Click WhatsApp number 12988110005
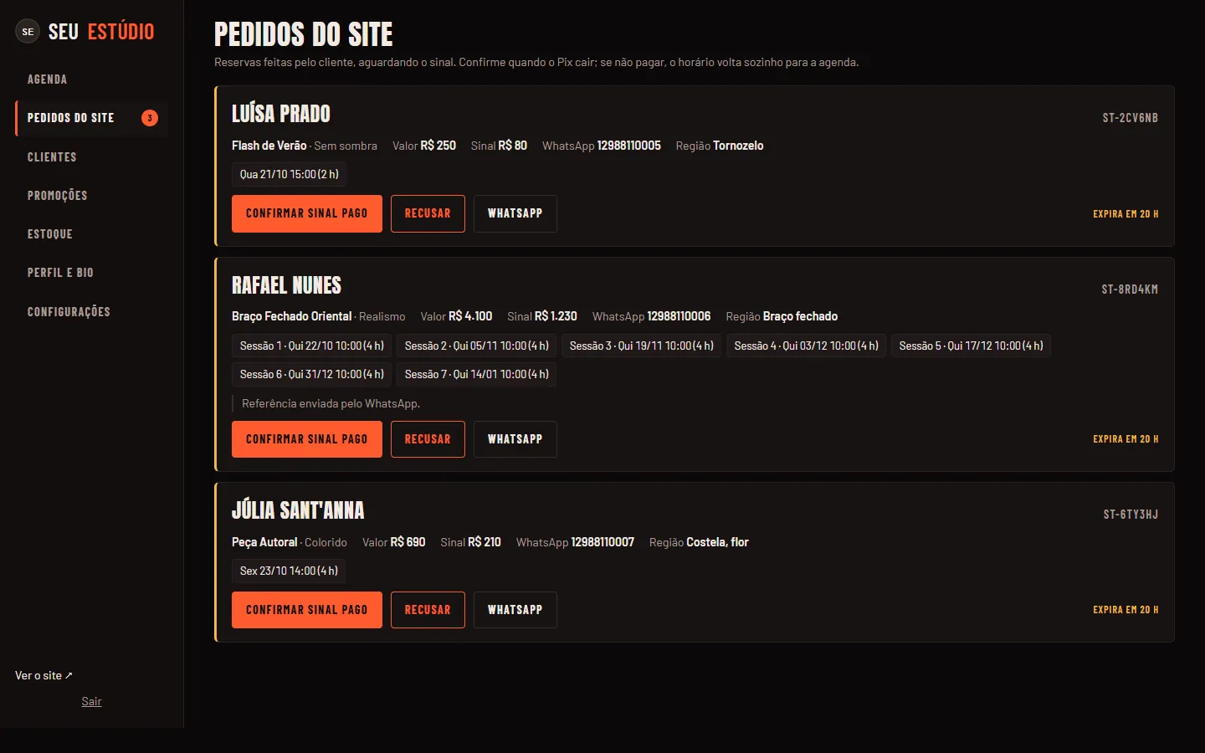The height and width of the screenshot is (753, 1205). pyautogui.click(x=629, y=146)
